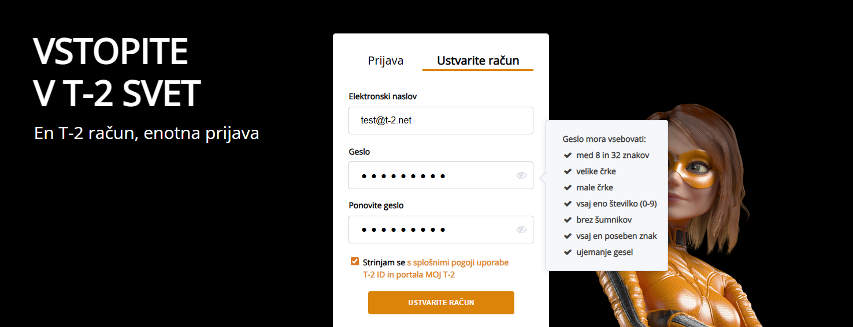Click the male črke checkmark icon
This screenshot has height=327, width=853.
[568, 187]
